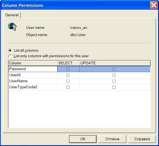Check SELECT for the UserId column

68,75
